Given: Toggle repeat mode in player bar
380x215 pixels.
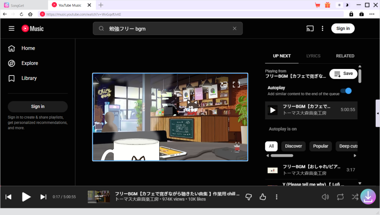Looking at the screenshot, I should [x=340, y=197].
